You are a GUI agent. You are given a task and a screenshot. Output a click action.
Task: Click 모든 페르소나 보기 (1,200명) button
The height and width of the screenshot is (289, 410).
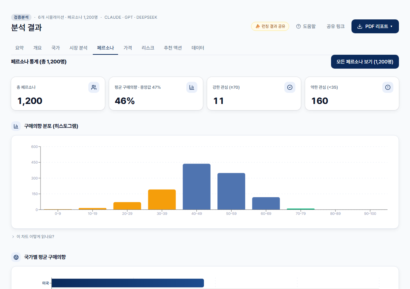pyautogui.click(x=365, y=62)
